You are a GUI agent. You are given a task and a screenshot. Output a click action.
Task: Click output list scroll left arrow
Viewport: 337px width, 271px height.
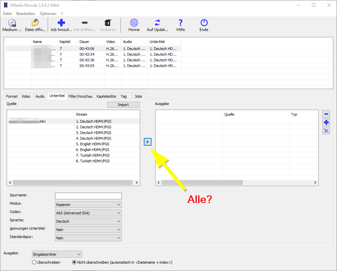click(158, 183)
